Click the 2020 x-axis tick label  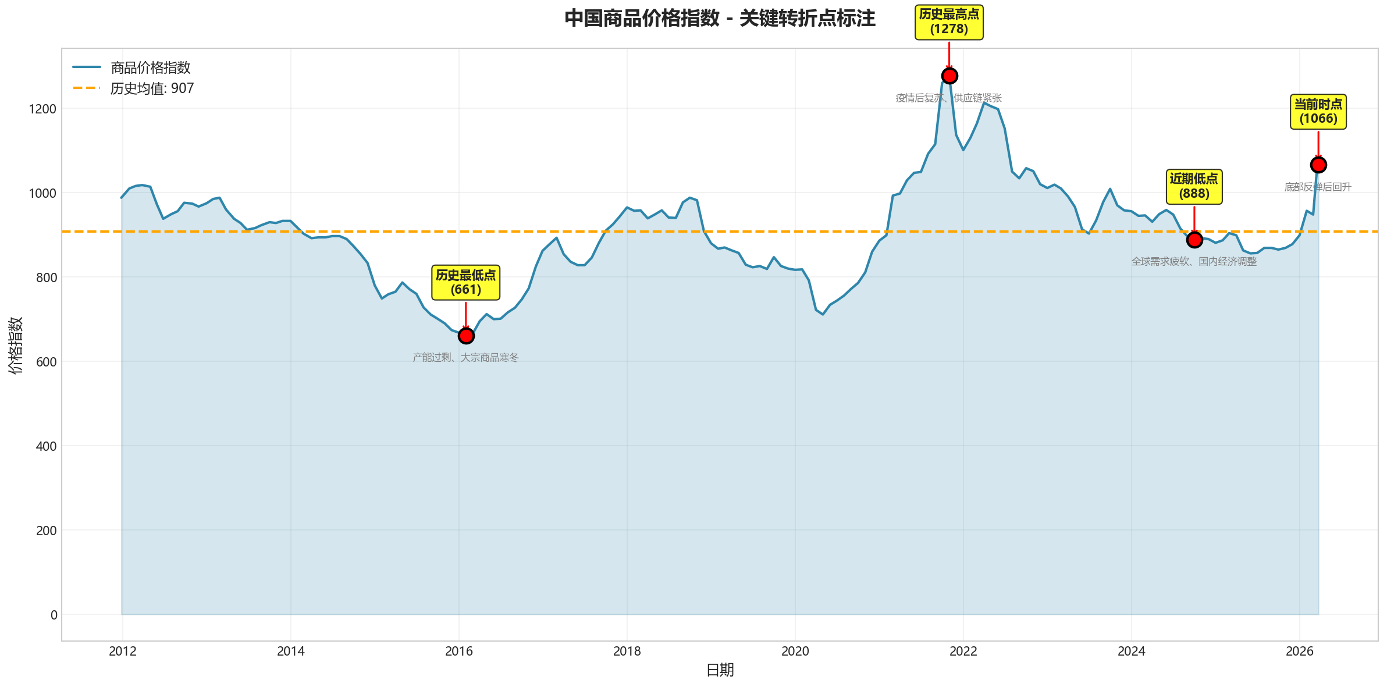795,652
